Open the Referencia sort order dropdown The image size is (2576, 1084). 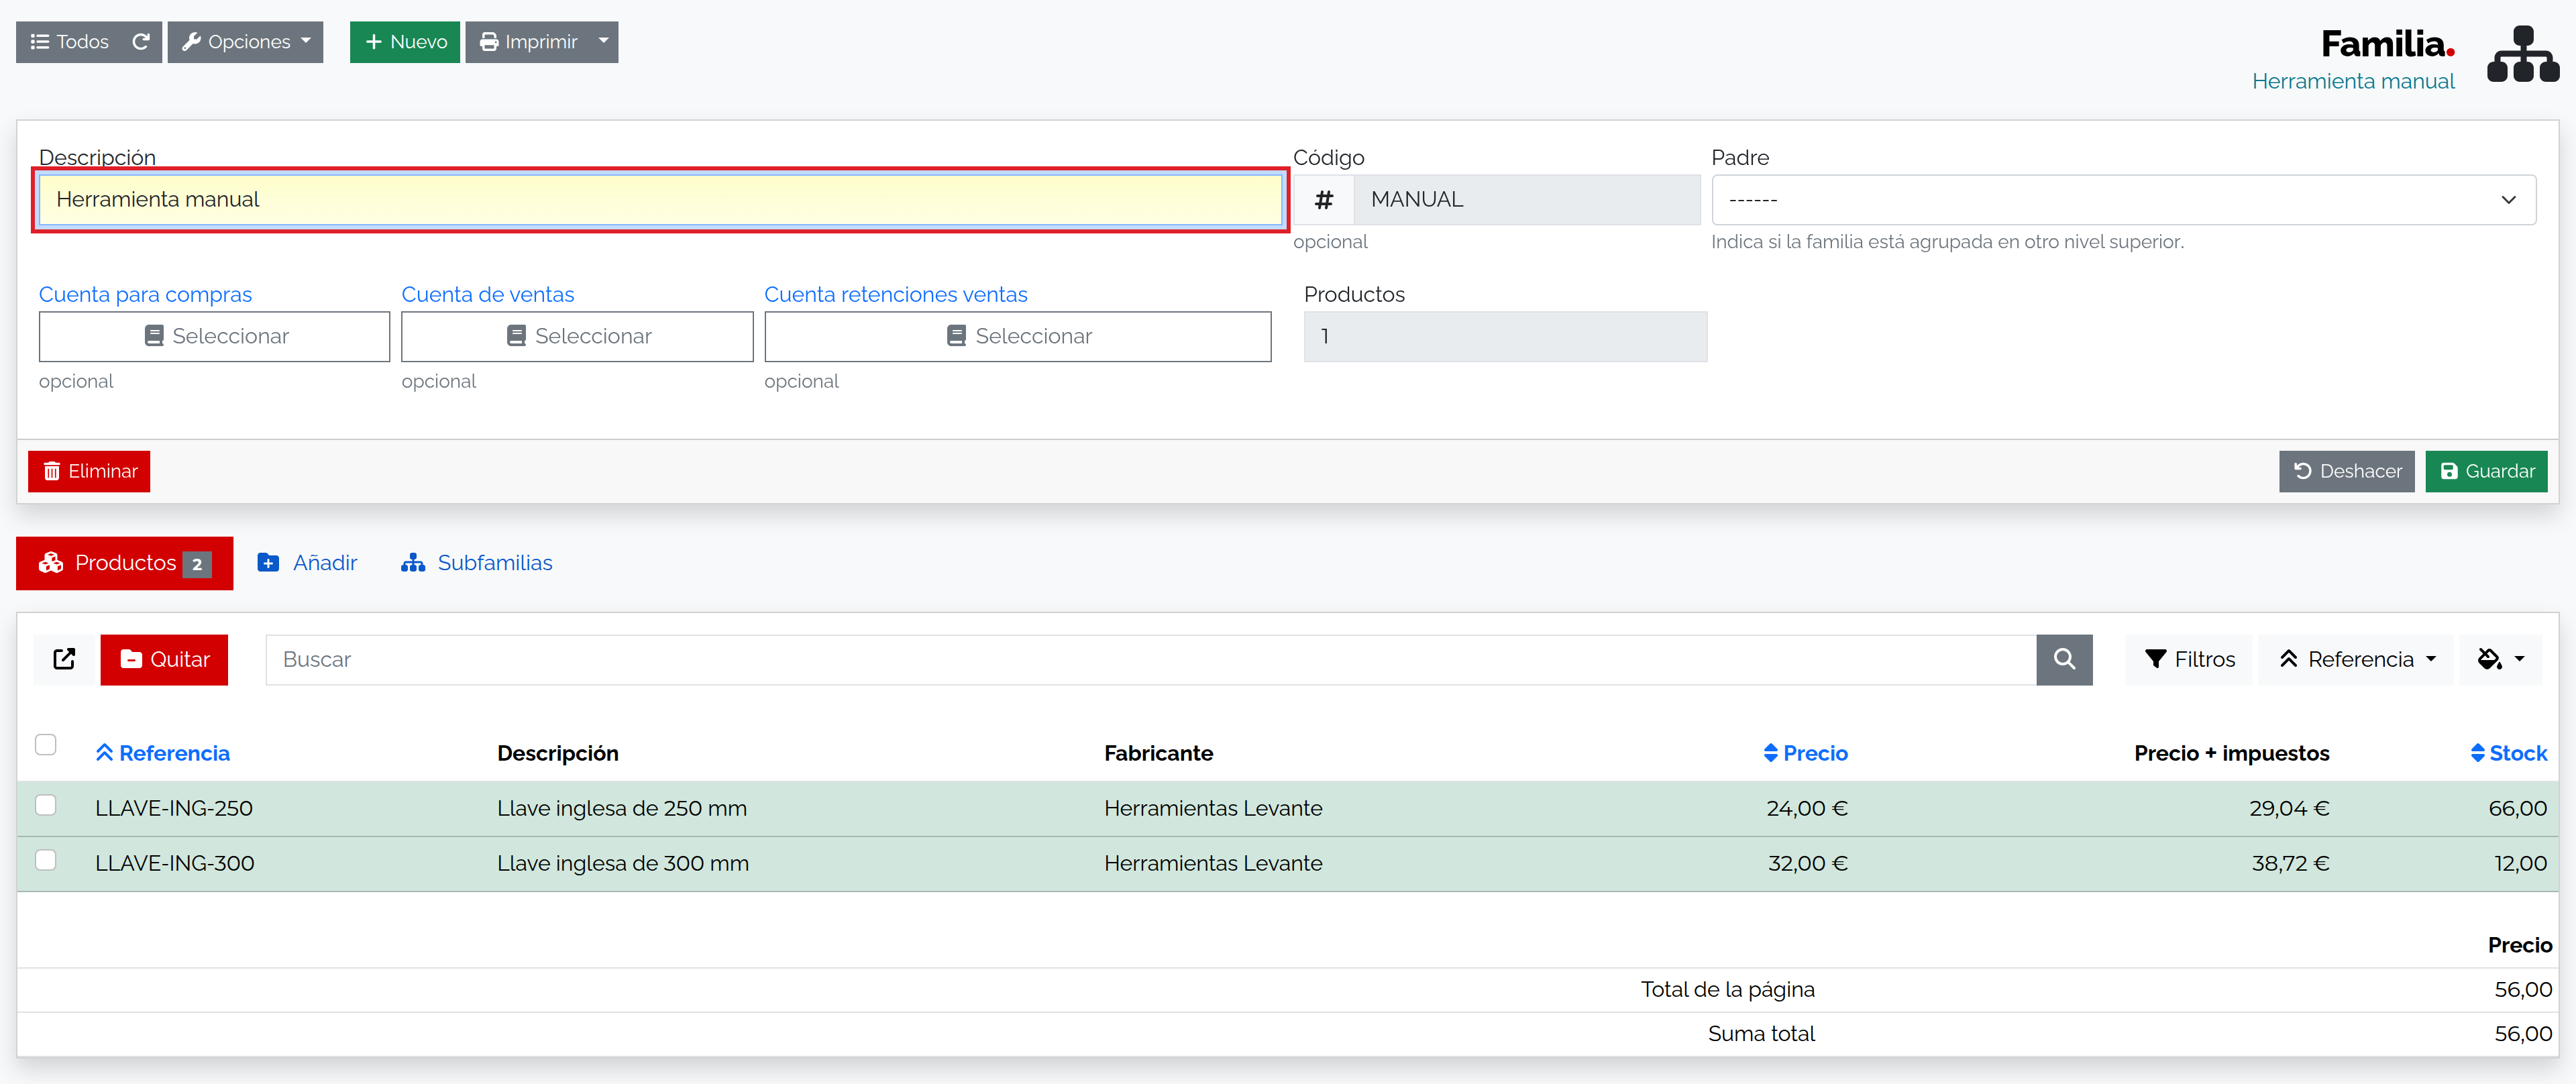pyautogui.click(x=2356, y=659)
